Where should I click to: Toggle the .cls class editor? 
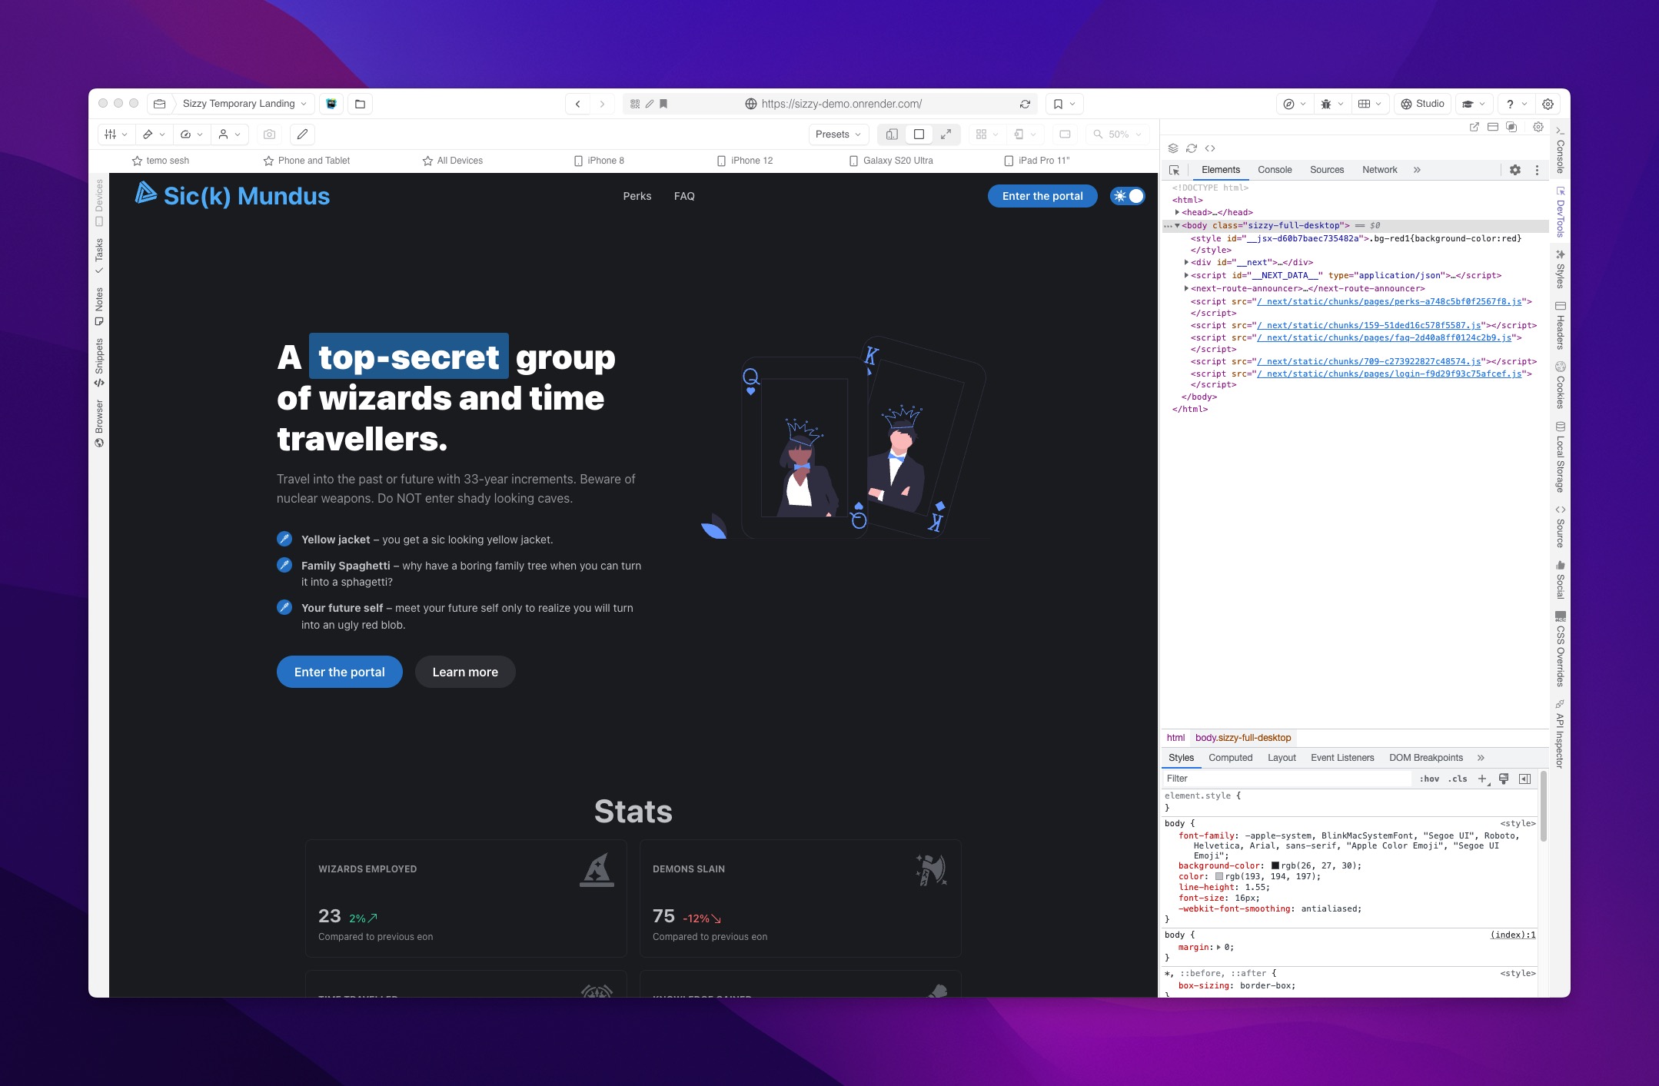point(1458,779)
